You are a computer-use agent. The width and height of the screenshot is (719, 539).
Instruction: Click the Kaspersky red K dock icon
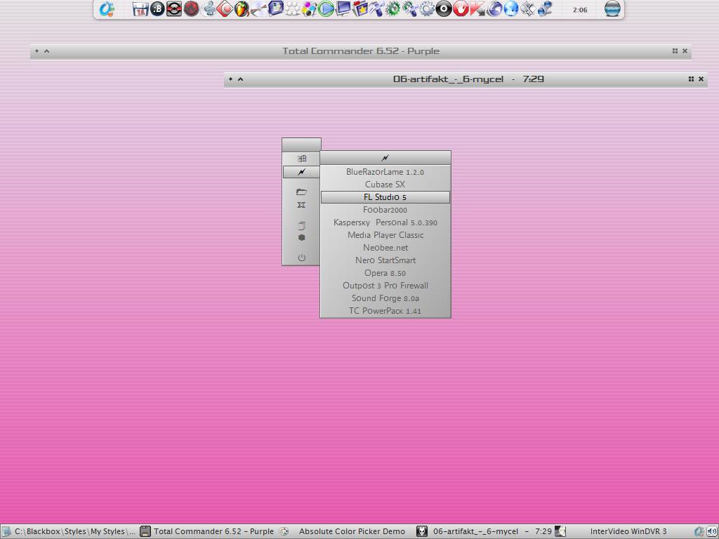(477, 8)
